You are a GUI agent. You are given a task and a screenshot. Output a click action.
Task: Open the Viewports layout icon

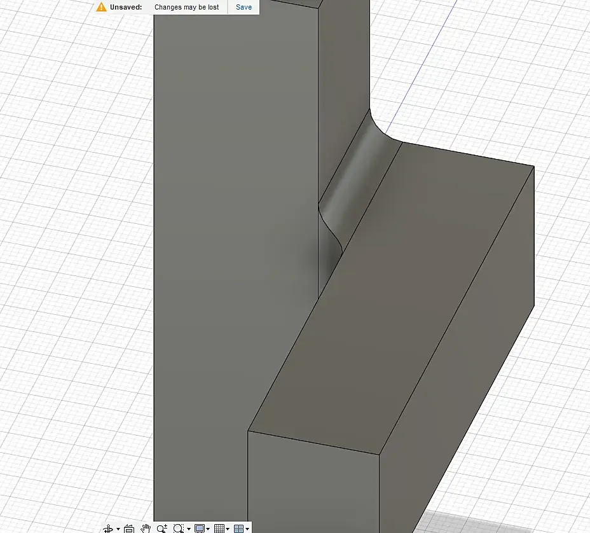point(239,529)
